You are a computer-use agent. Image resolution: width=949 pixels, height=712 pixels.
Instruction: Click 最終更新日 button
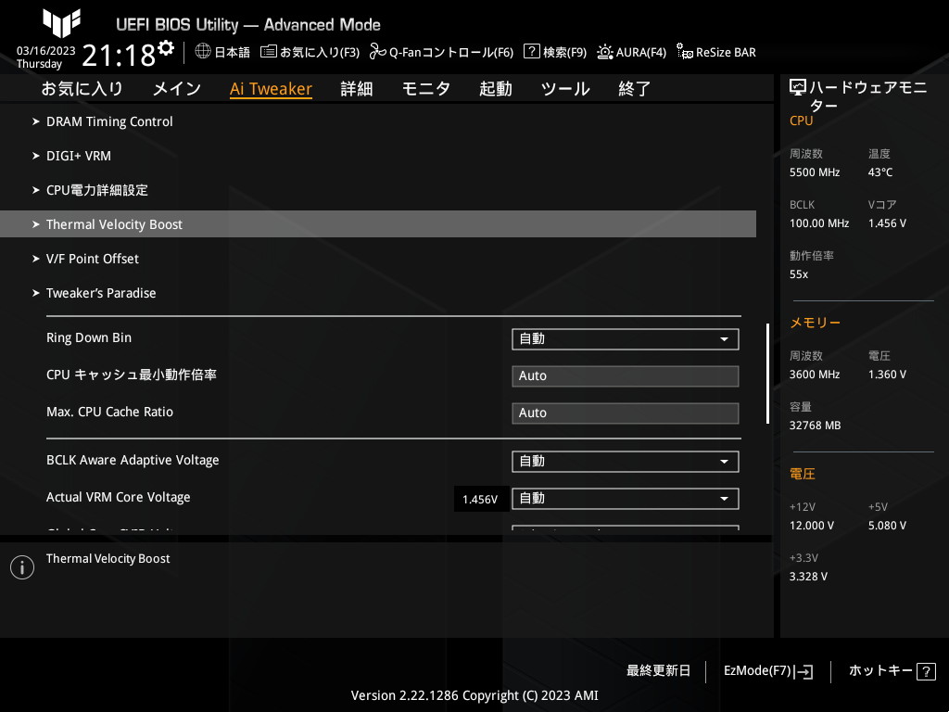point(659,671)
